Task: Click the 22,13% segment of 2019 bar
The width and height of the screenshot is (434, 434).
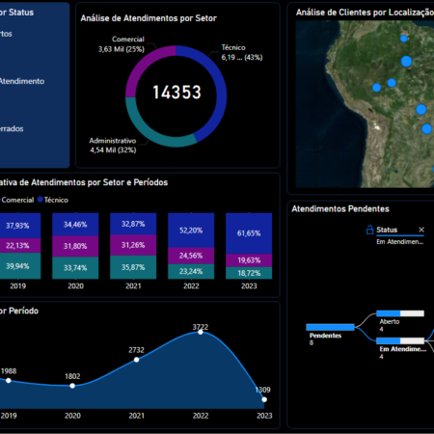Action: coord(20,246)
